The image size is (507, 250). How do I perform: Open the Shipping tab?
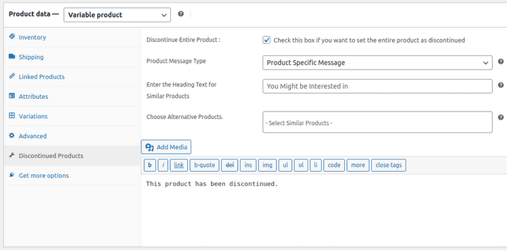72,57
